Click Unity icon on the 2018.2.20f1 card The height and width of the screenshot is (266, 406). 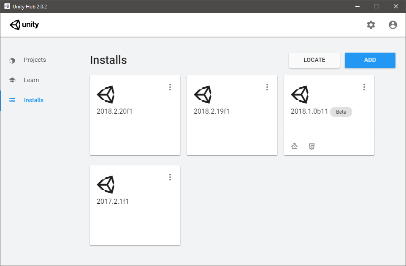106,95
